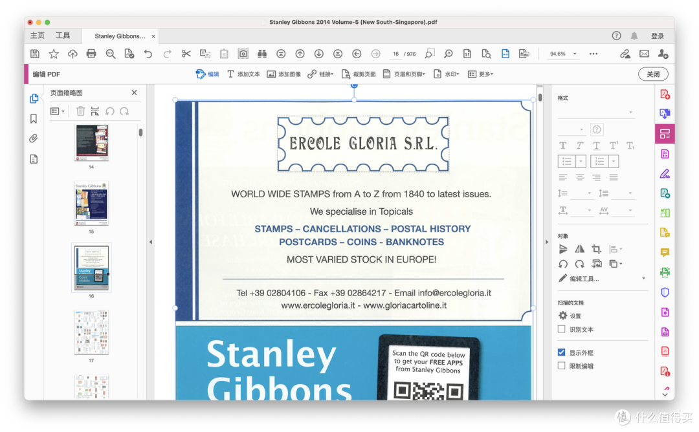This screenshot has height=432, width=699.
Task: Uncheck the 显示外框 checkbox
Action: [x=562, y=352]
